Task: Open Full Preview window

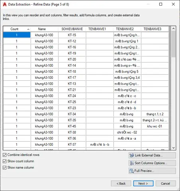Action: point(152,171)
